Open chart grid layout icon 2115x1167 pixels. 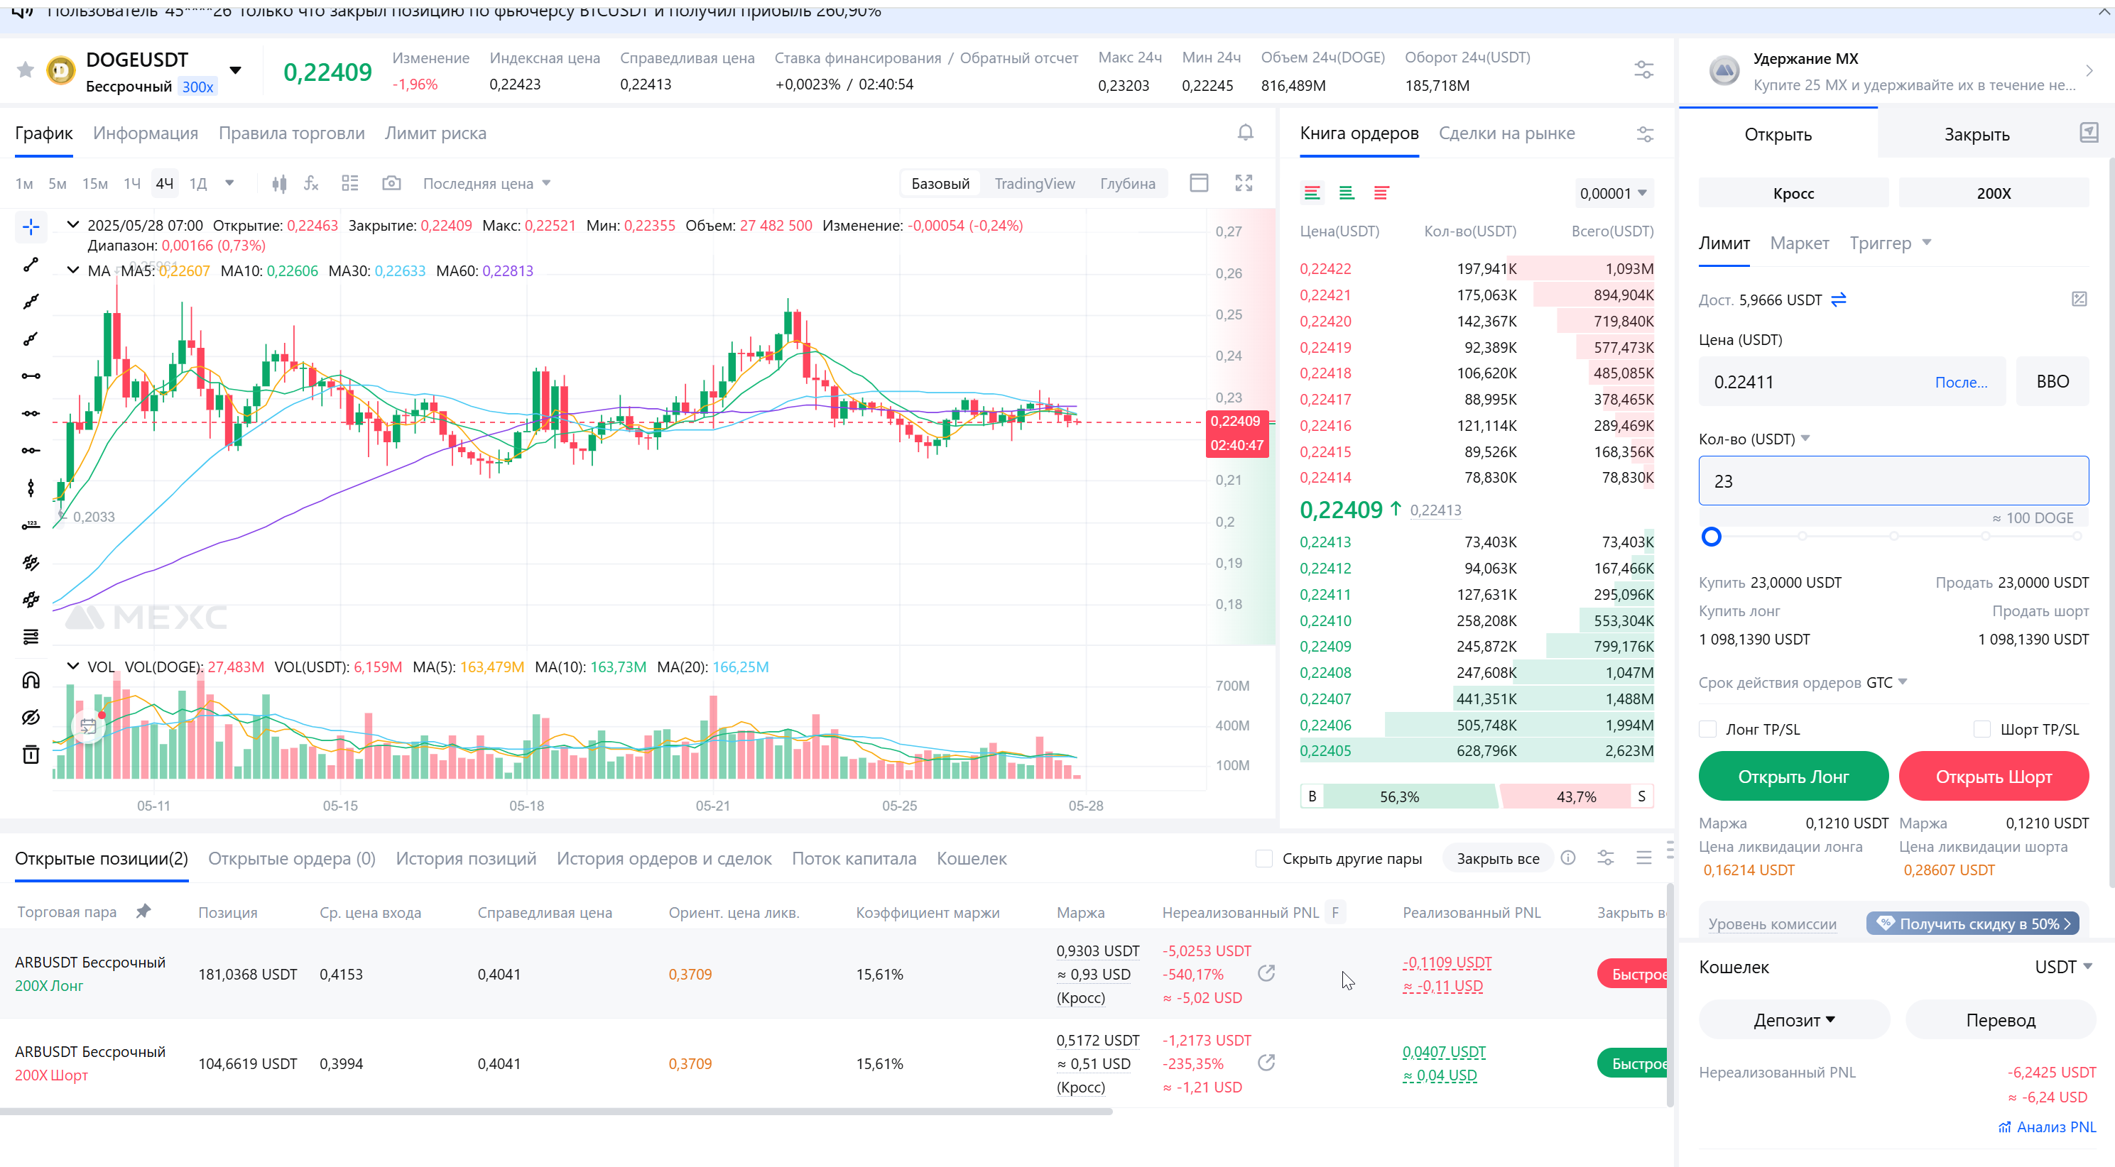coord(351,183)
